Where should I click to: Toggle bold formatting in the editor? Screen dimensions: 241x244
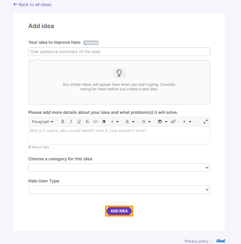click(x=63, y=122)
